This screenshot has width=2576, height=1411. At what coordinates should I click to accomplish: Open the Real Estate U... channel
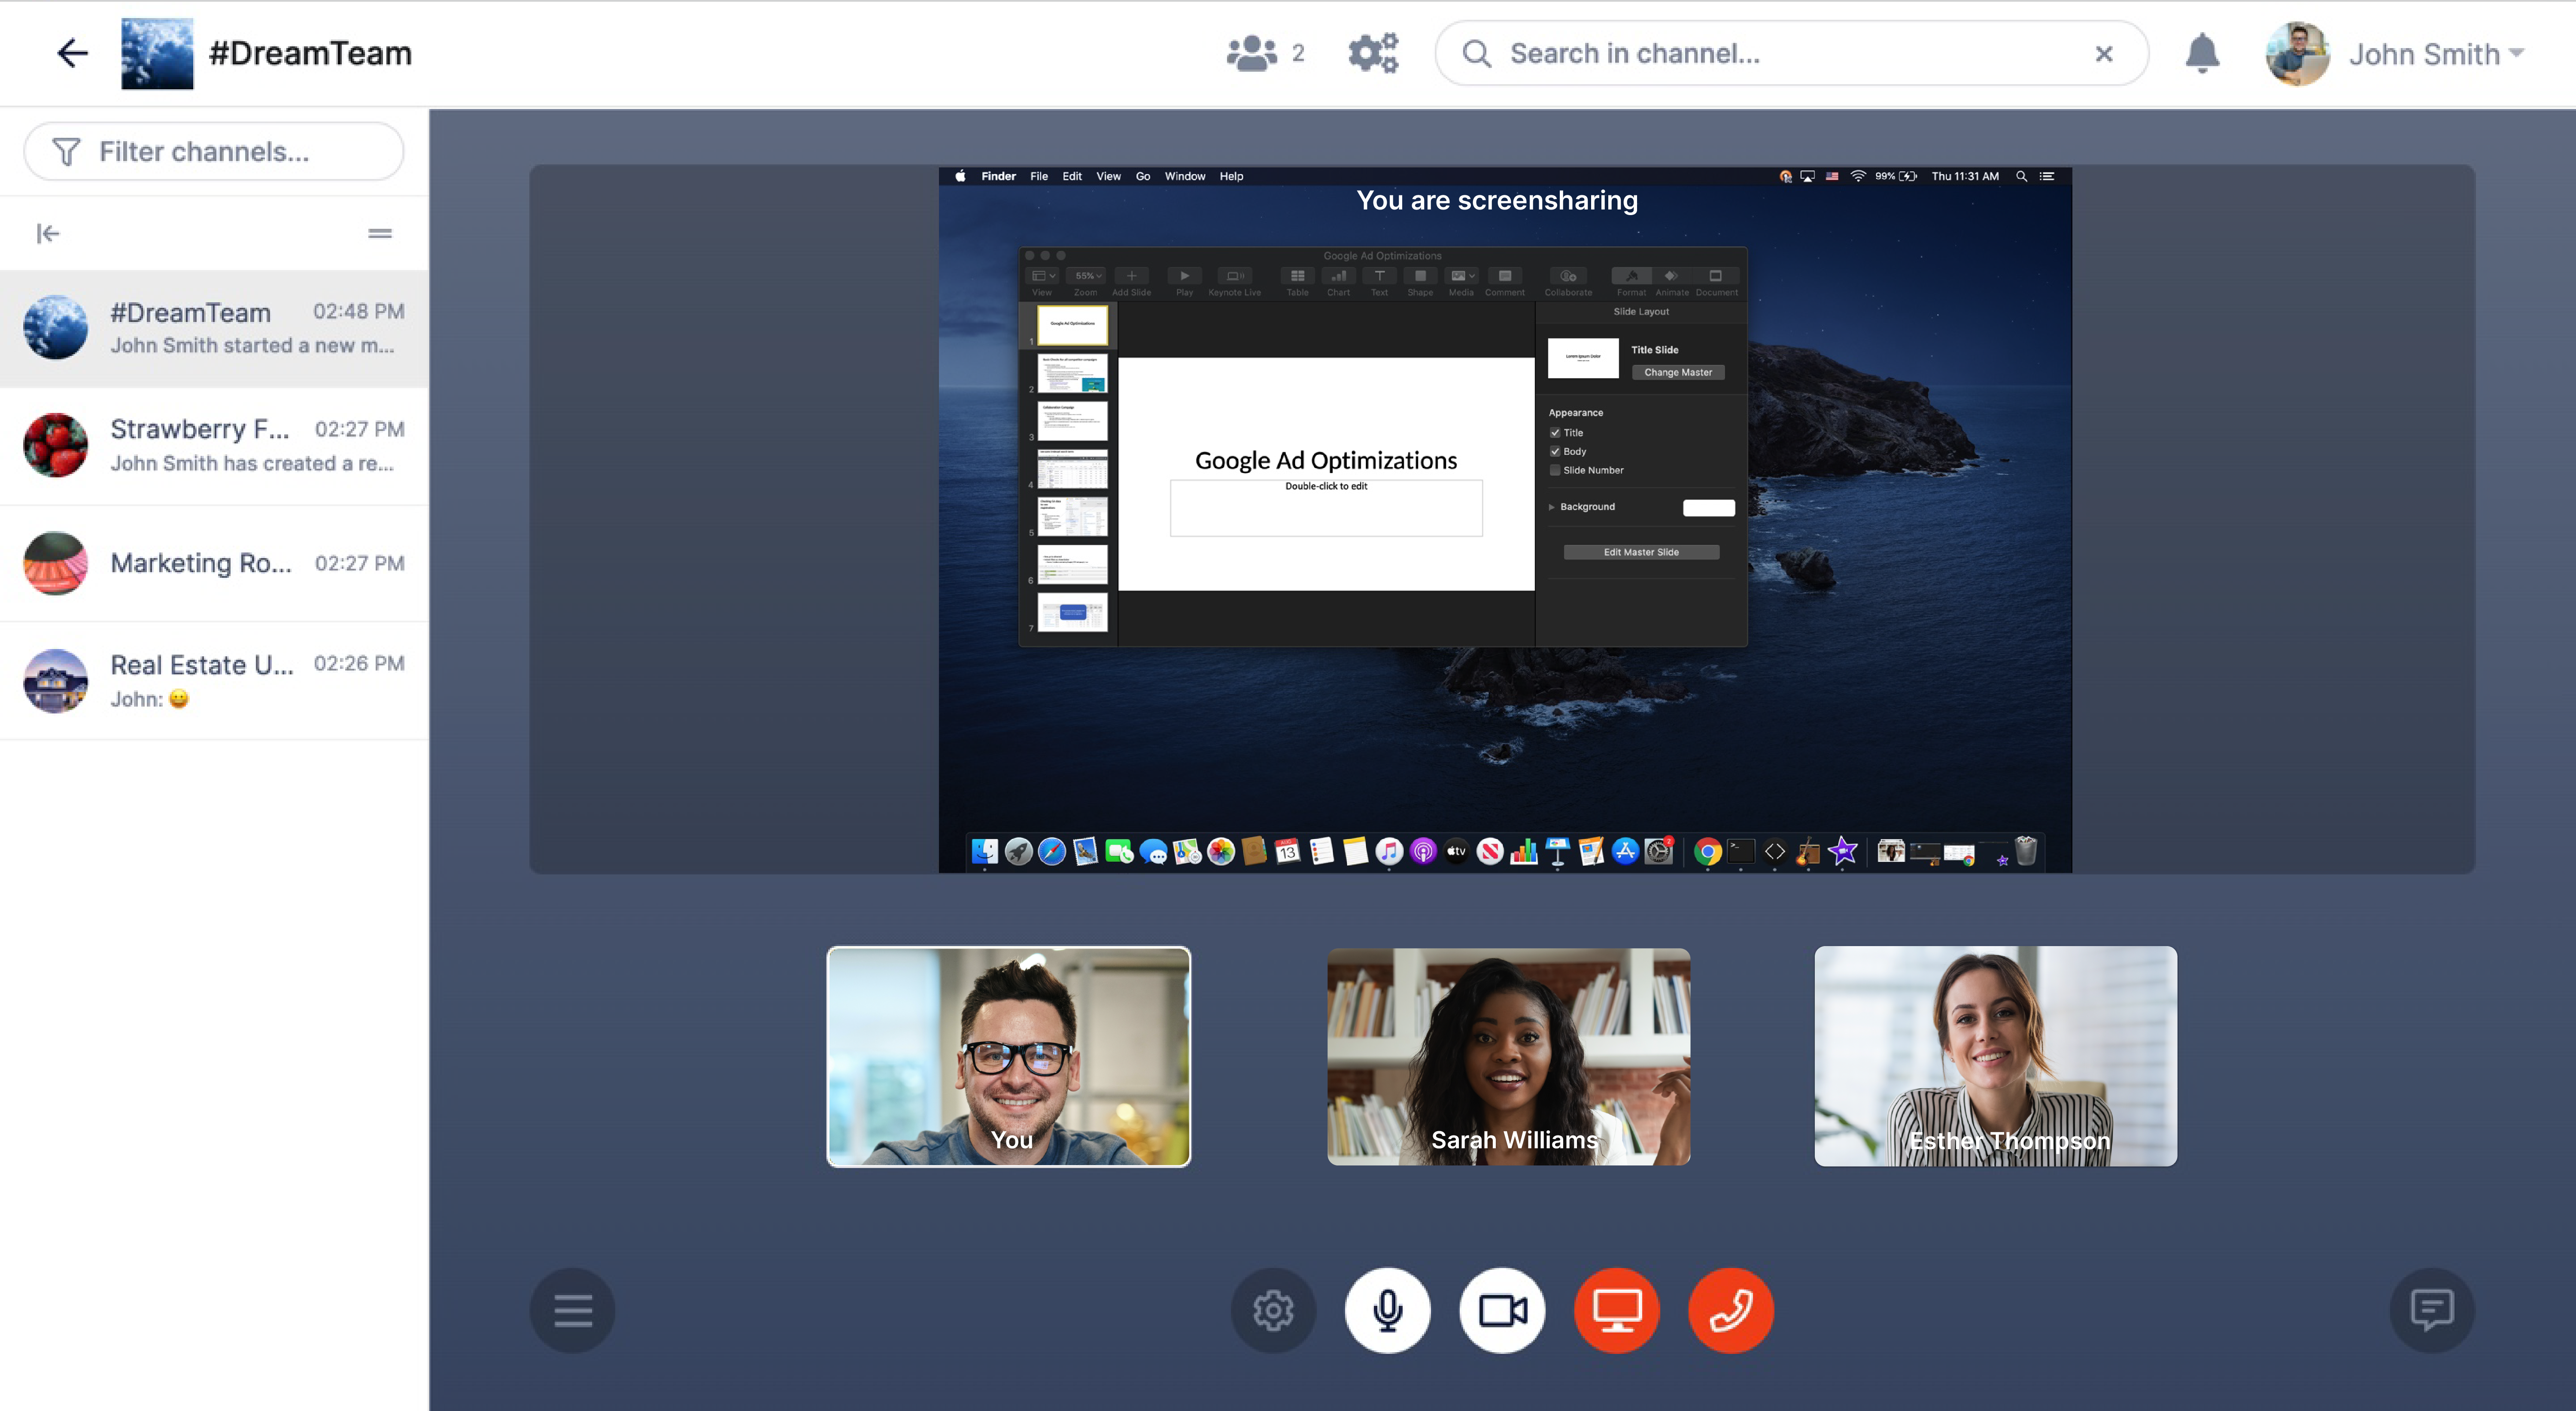(x=214, y=681)
